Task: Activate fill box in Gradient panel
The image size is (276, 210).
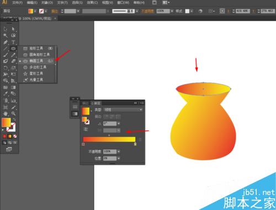Action: coord(84,119)
